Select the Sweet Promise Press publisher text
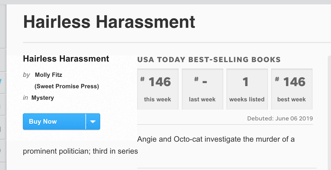The height and width of the screenshot is (170, 331). 67,86
